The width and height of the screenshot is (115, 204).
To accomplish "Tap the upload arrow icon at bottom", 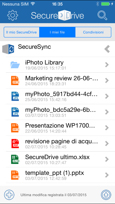I will 106,195.
